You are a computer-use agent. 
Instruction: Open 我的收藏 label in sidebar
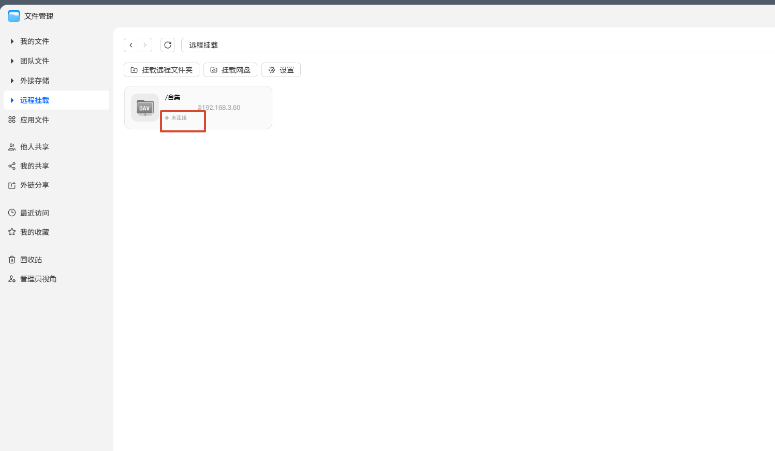click(35, 232)
